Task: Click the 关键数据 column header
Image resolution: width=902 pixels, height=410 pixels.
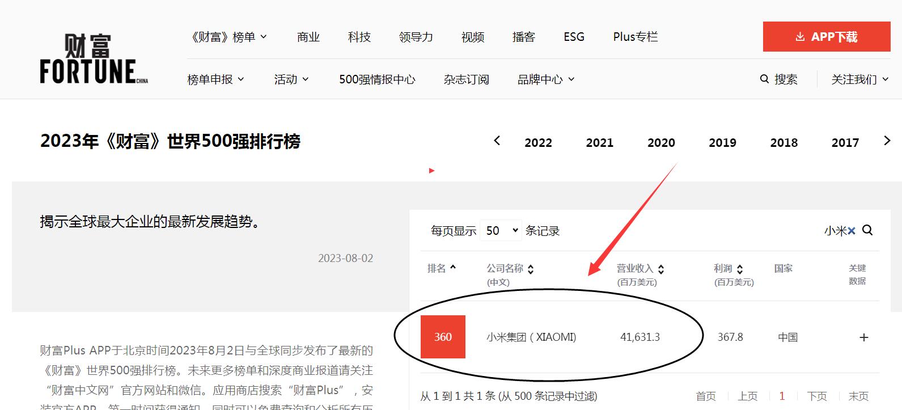Action: pyautogui.click(x=857, y=274)
